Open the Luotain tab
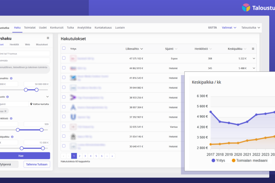This screenshot has width=275, height=183. point(120,28)
